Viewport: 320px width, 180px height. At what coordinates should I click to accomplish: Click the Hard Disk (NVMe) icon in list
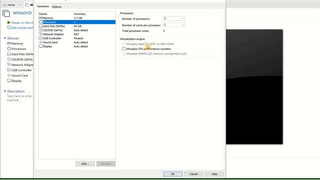pos(41,26)
